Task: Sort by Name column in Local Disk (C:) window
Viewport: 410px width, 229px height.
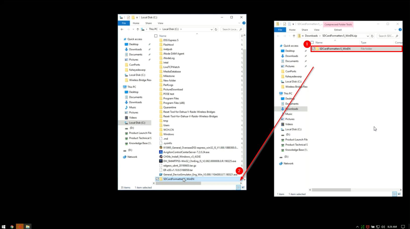Action: 163,36
